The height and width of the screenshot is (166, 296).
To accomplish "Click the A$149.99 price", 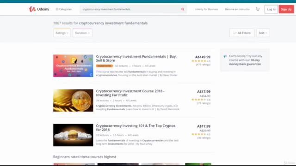I will click(x=203, y=57).
